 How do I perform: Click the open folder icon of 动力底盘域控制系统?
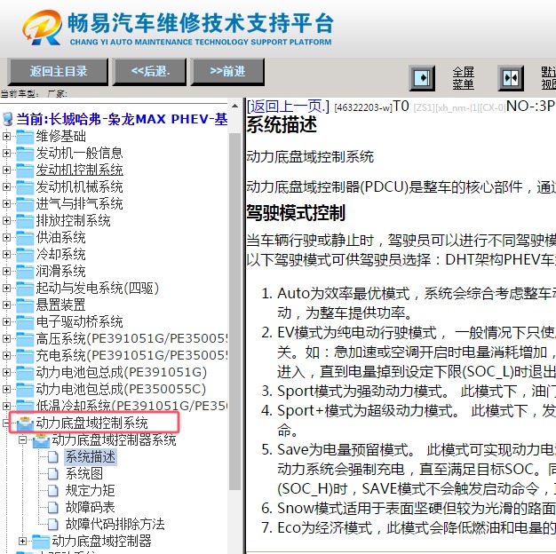pyautogui.click(x=25, y=423)
